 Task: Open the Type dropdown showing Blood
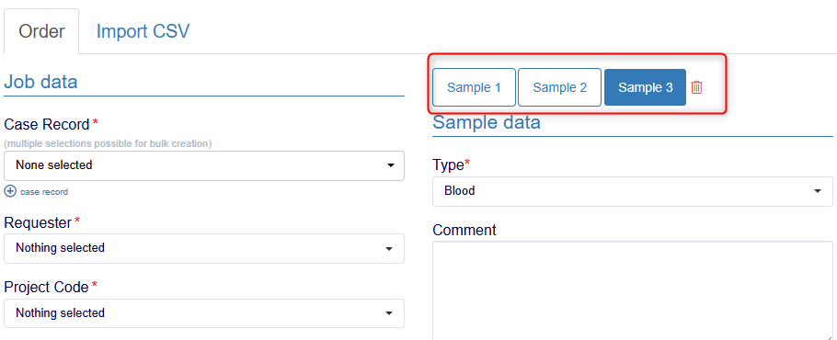[x=633, y=191]
